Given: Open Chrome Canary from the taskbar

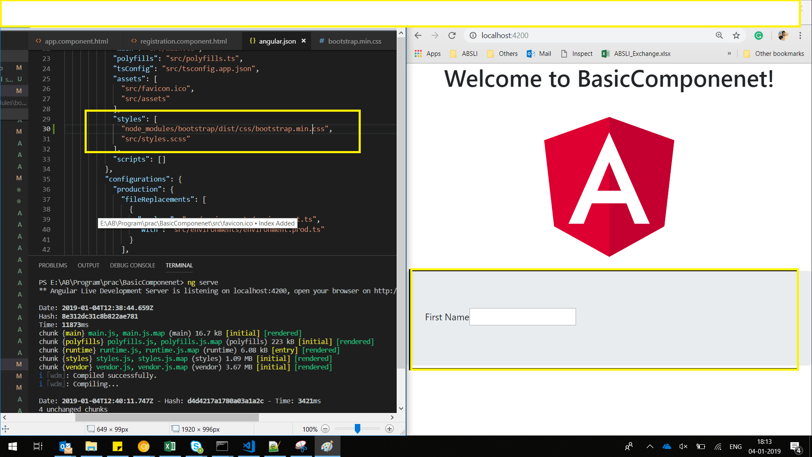Looking at the screenshot, I should click(x=144, y=446).
